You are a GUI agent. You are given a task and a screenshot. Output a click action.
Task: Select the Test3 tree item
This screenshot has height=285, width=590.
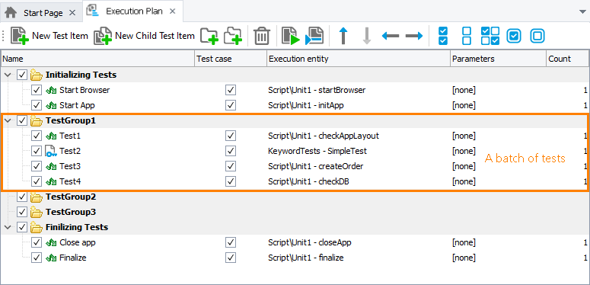[70, 166]
